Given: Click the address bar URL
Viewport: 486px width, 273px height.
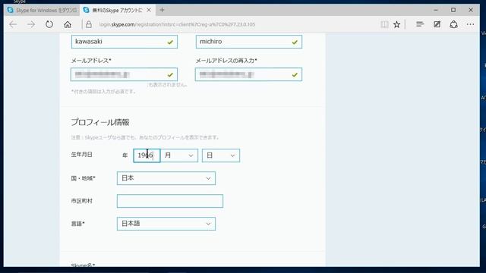Looking at the screenshot, I should [177, 24].
